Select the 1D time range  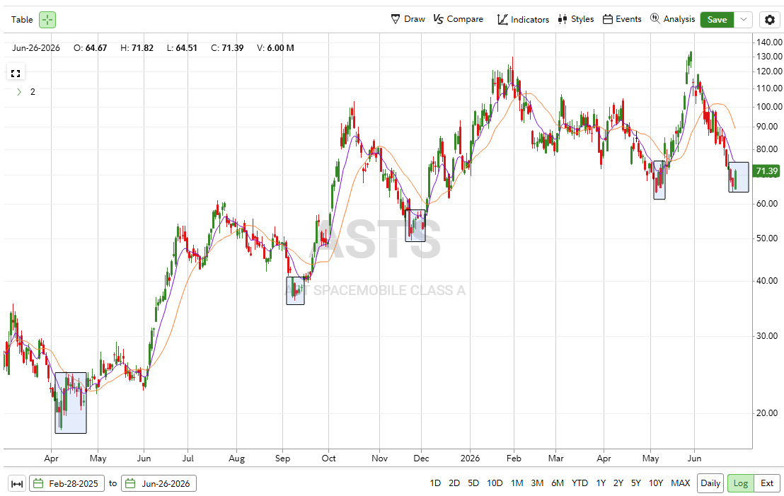435,483
